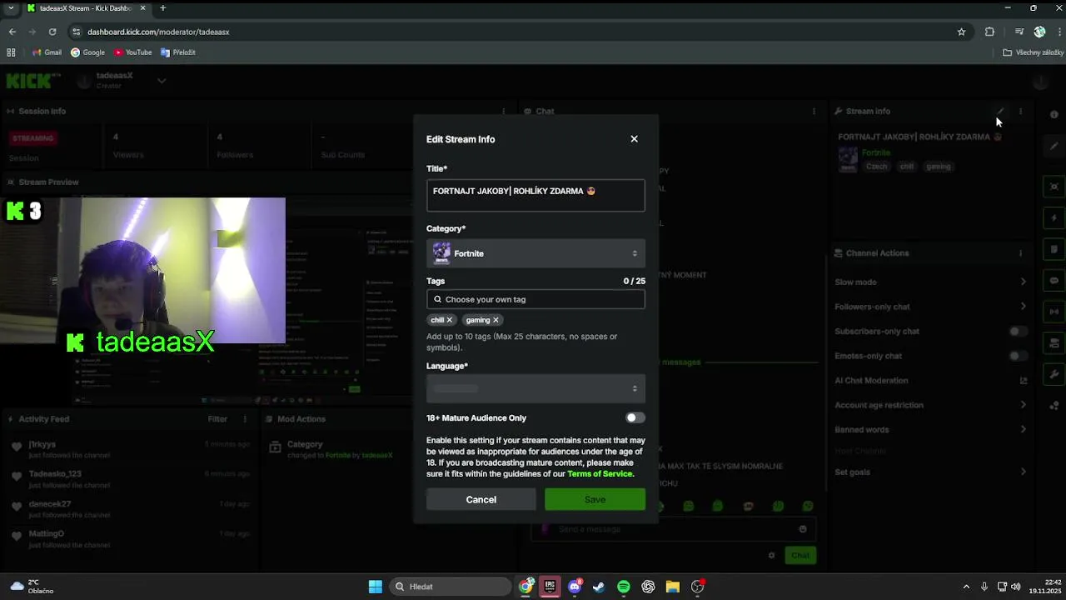Click the info icon in right sidebar

point(1054,114)
